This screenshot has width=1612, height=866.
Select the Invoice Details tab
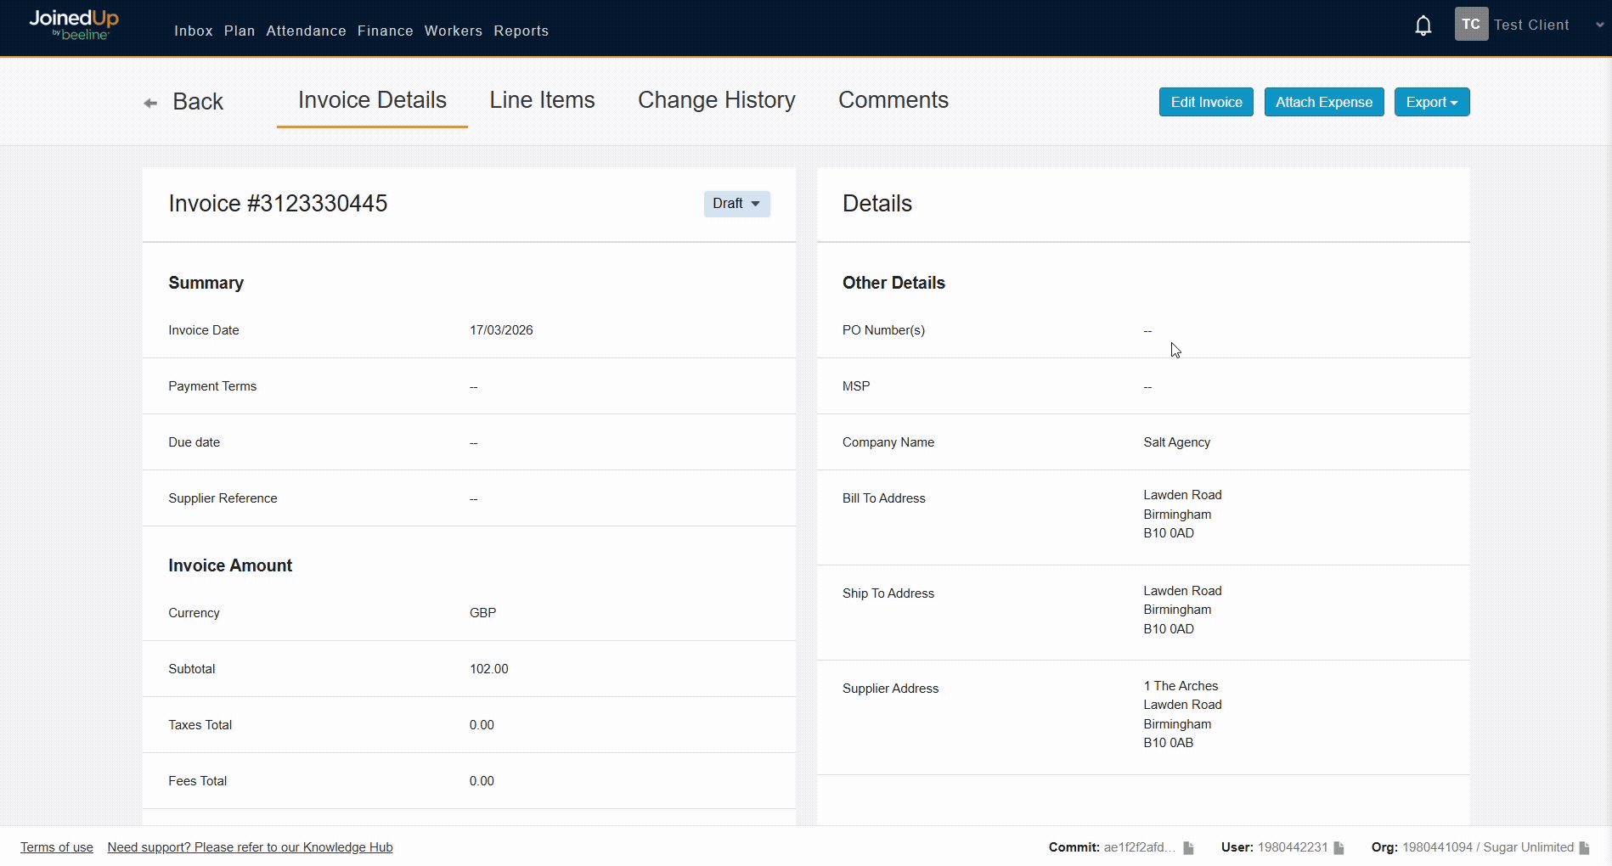[372, 100]
